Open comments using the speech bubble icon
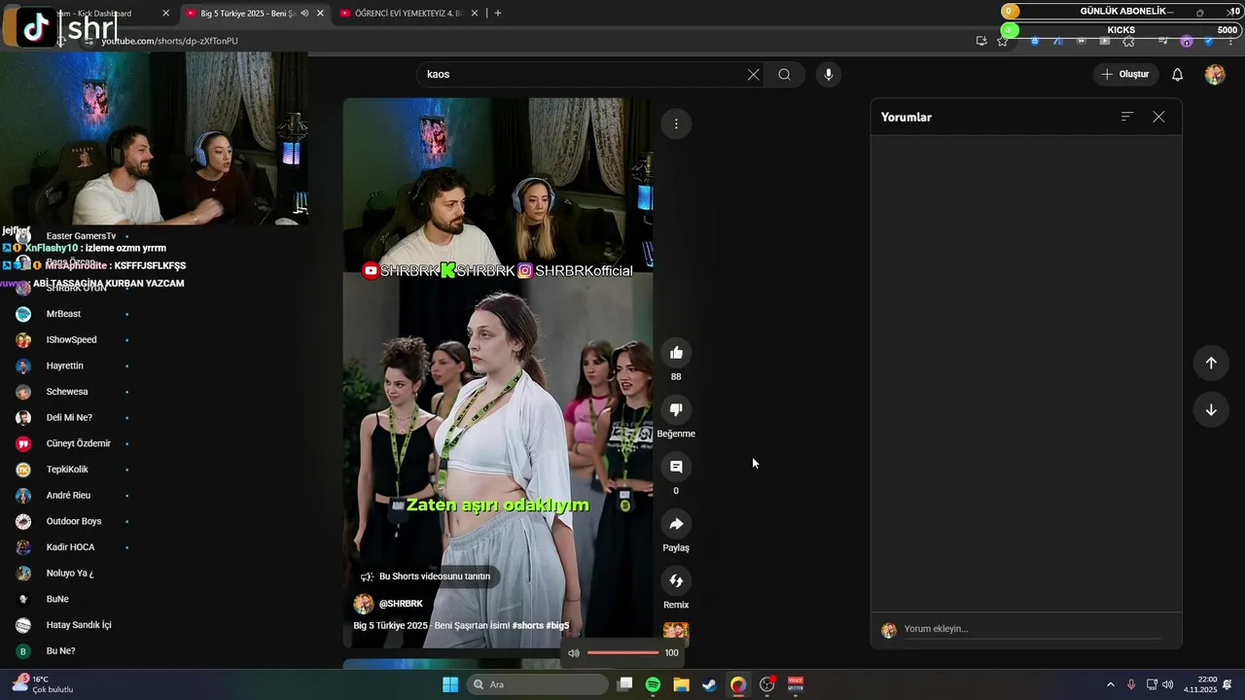The image size is (1245, 700). pos(676,467)
